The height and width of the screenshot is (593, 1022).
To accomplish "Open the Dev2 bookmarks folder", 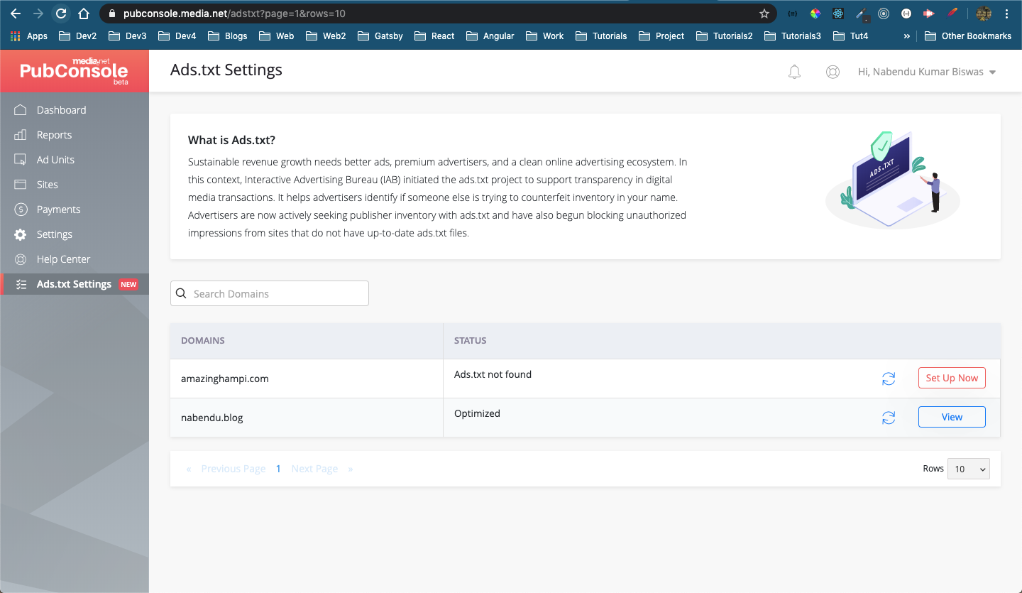I will tap(78, 36).
